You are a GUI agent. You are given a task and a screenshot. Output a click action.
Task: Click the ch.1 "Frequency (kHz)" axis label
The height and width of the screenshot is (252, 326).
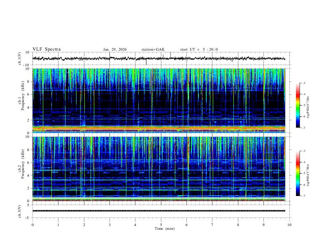[23, 95]
